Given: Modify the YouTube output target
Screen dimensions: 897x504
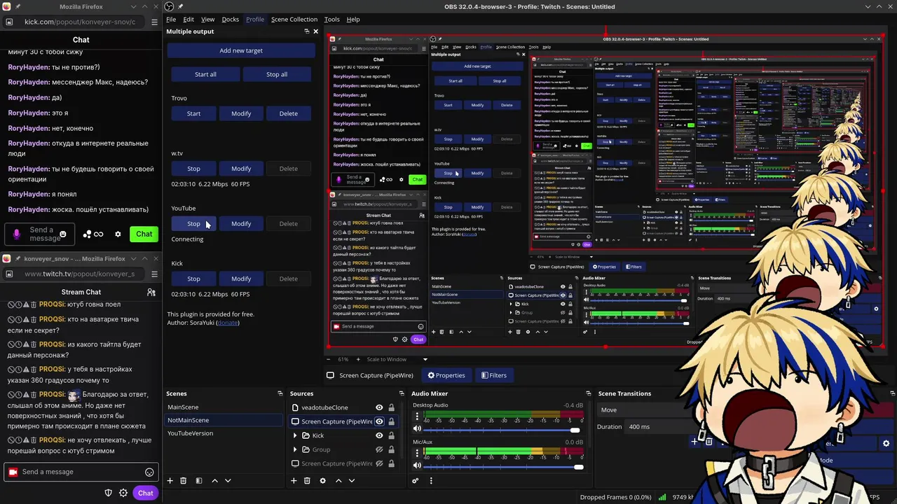Looking at the screenshot, I should (x=241, y=223).
